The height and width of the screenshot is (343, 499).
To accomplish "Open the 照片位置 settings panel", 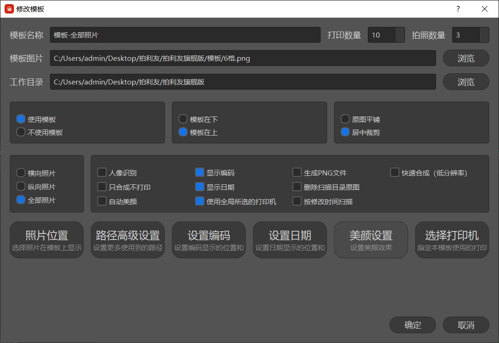I will 46,239.
